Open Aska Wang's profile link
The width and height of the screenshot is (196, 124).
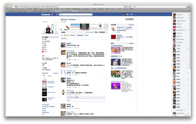[x=70, y=51]
